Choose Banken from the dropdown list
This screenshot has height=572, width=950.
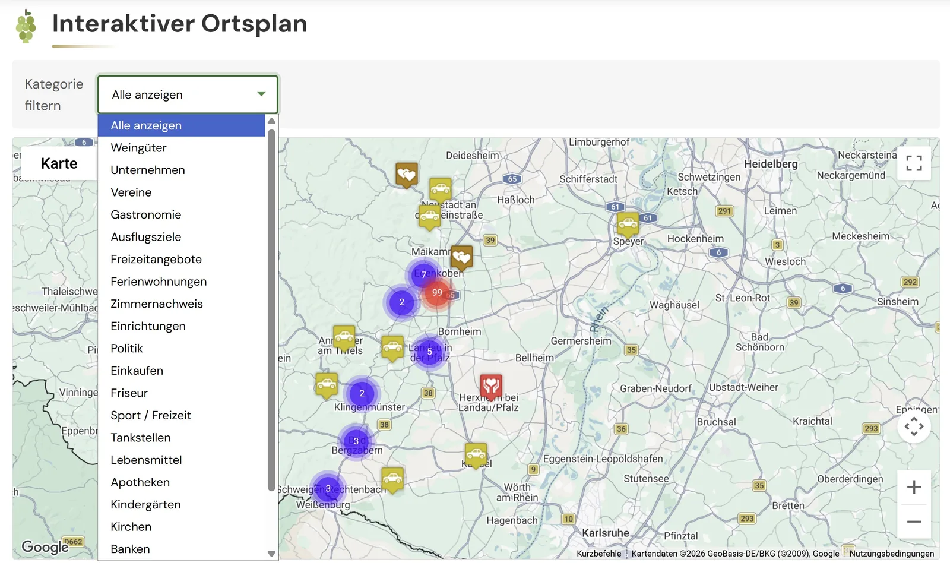tap(182, 549)
